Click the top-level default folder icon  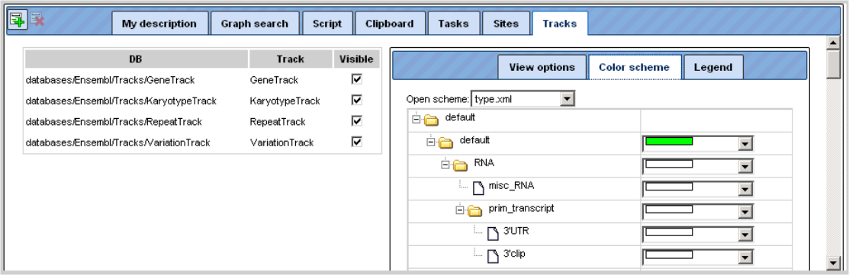coord(432,120)
